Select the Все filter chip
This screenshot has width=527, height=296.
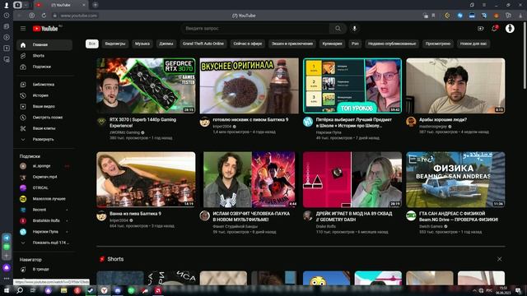point(91,44)
